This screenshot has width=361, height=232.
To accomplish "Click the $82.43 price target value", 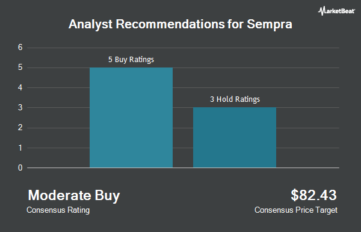I will 313,195.
